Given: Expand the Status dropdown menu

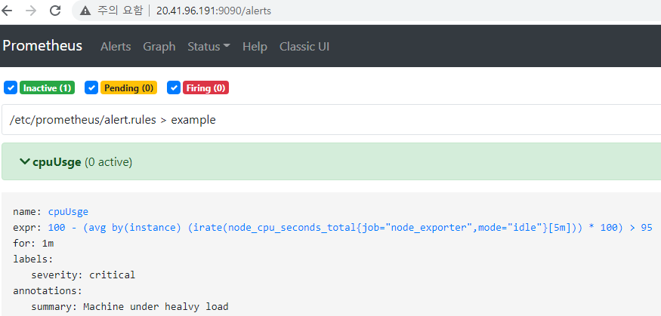Looking at the screenshot, I should [208, 47].
